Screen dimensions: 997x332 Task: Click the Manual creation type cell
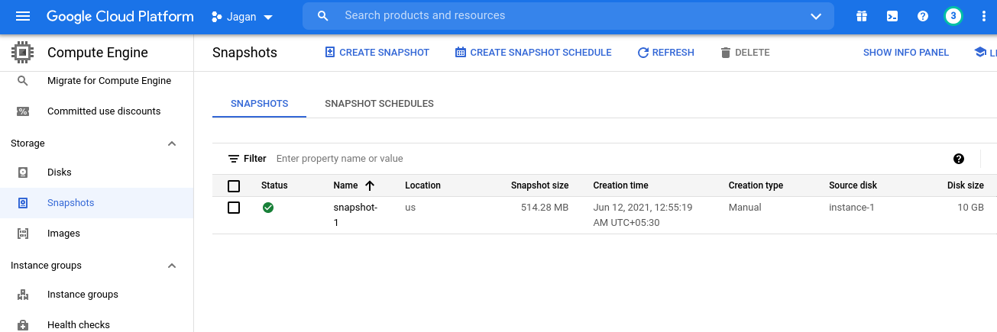point(745,208)
